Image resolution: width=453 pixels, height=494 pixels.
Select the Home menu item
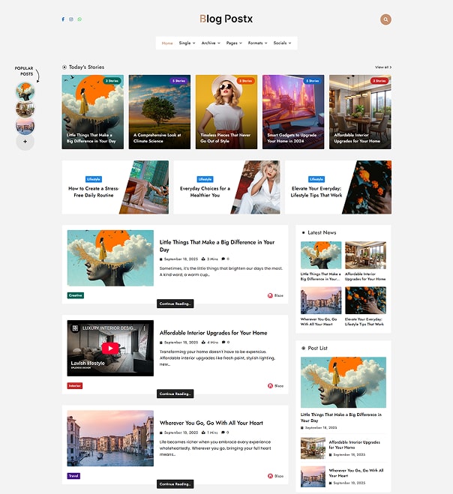coord(167,43)
